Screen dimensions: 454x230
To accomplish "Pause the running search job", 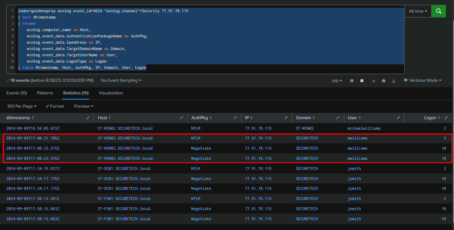I will 352,81.
